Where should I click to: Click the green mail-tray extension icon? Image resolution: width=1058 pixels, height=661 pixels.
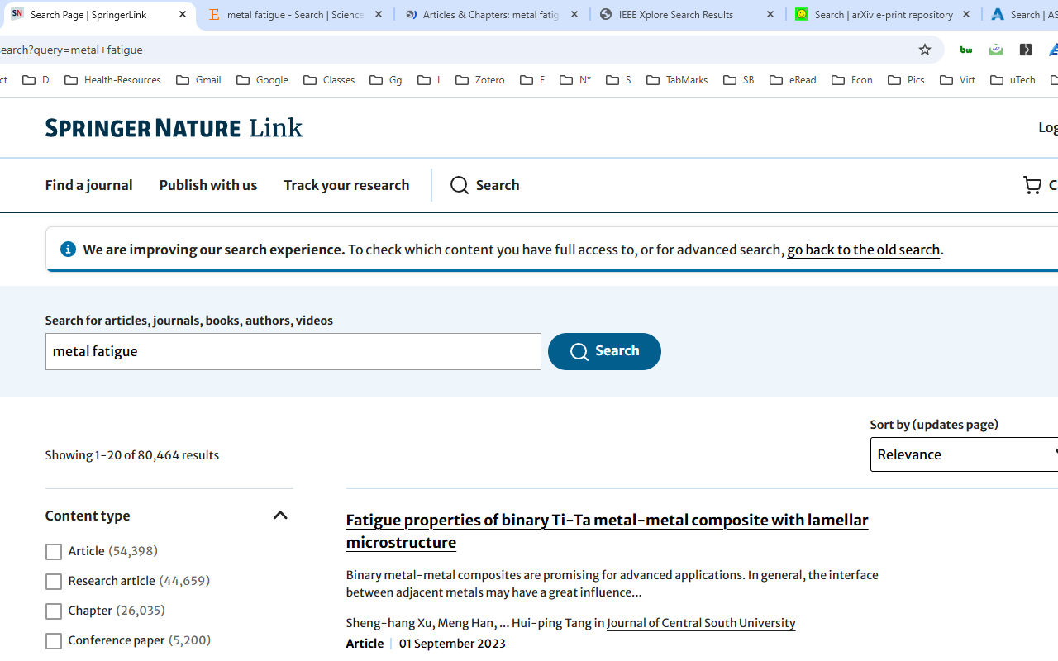[996, 50]
